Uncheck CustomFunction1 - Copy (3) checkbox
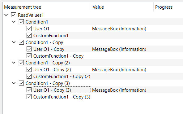 pos(29,97)
